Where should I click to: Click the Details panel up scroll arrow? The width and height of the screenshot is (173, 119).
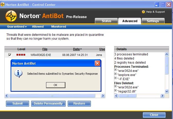click(x=167, y=54)
